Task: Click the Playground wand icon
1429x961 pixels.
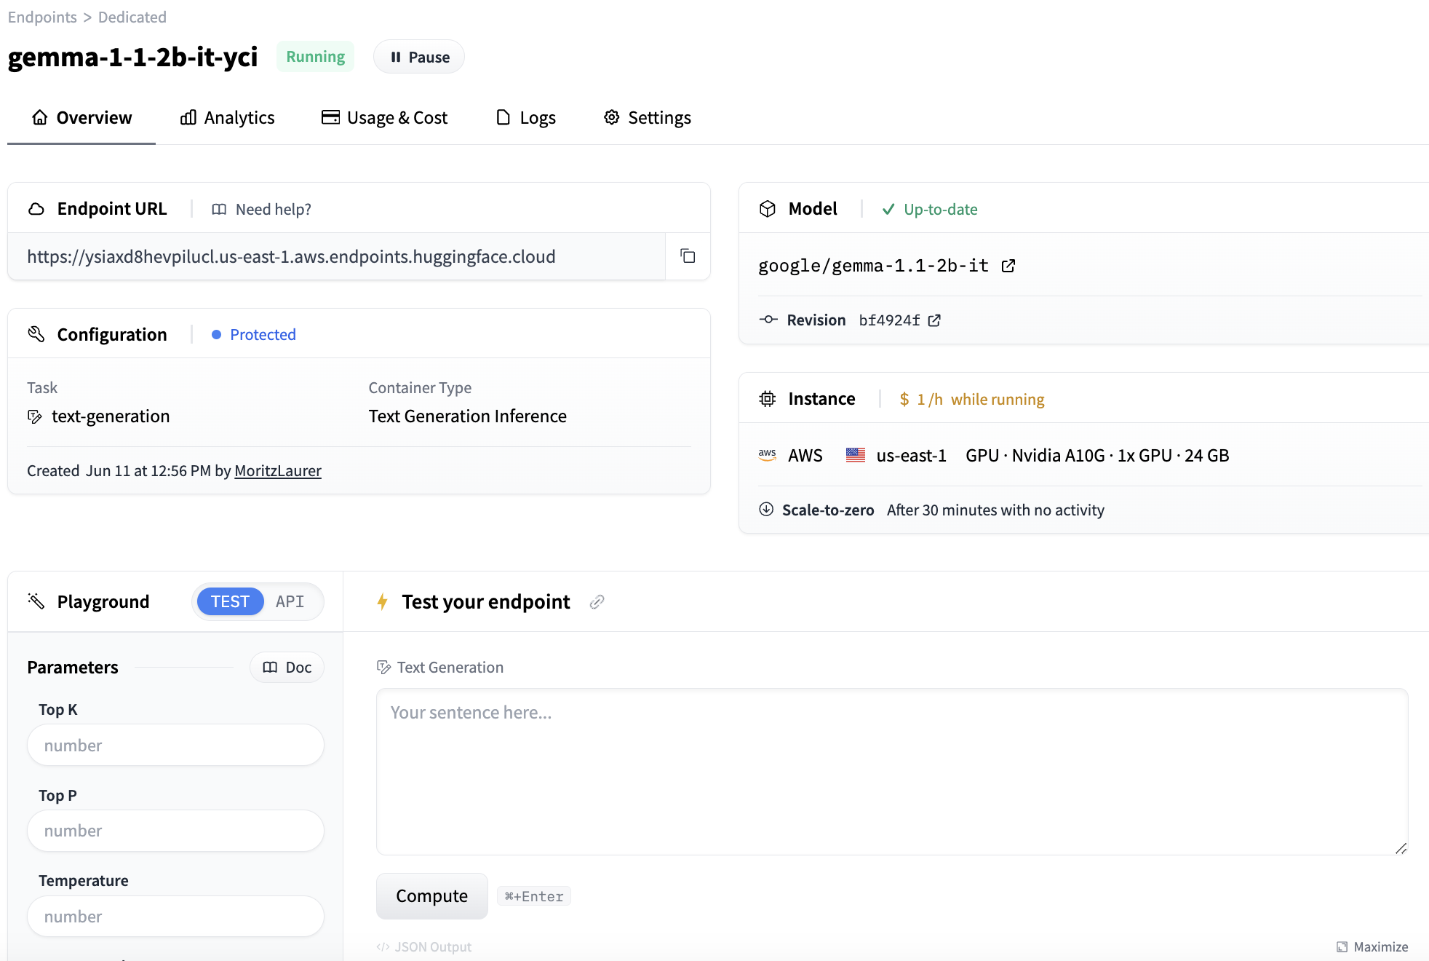Action: coord(36,601)
